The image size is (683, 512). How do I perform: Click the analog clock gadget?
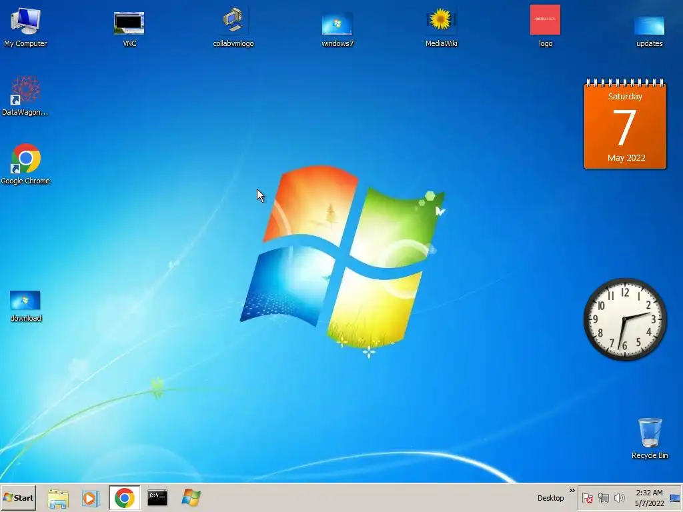[624, 319]
